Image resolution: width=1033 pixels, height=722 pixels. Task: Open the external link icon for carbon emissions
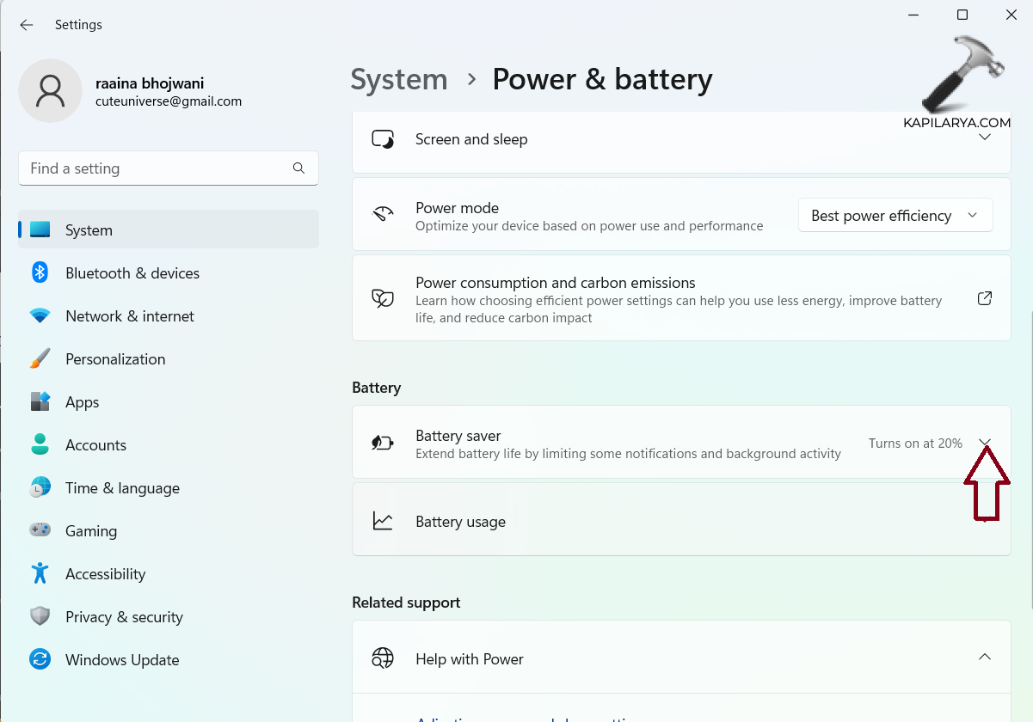coord(985,298)
